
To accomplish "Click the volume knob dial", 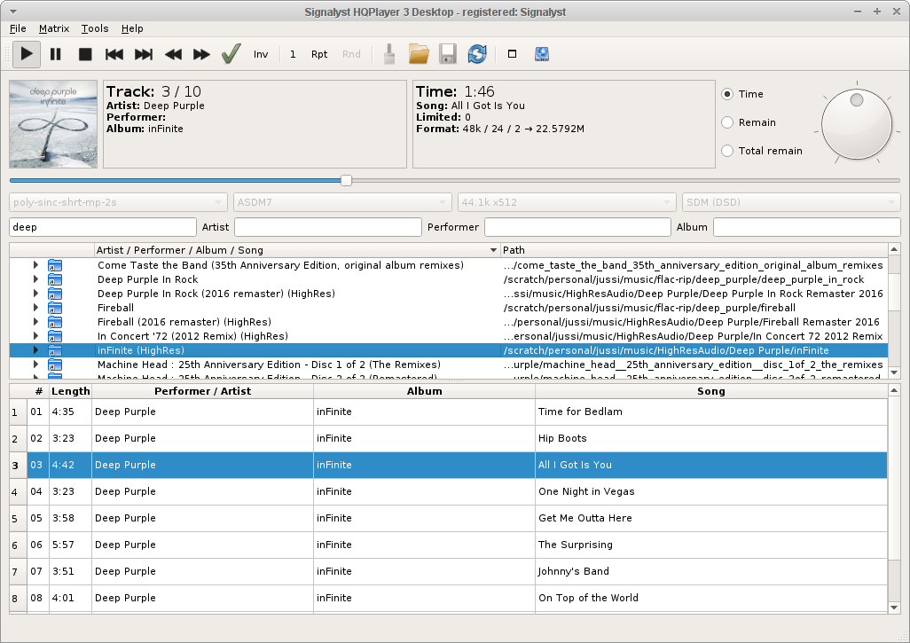I will [857, 125].
